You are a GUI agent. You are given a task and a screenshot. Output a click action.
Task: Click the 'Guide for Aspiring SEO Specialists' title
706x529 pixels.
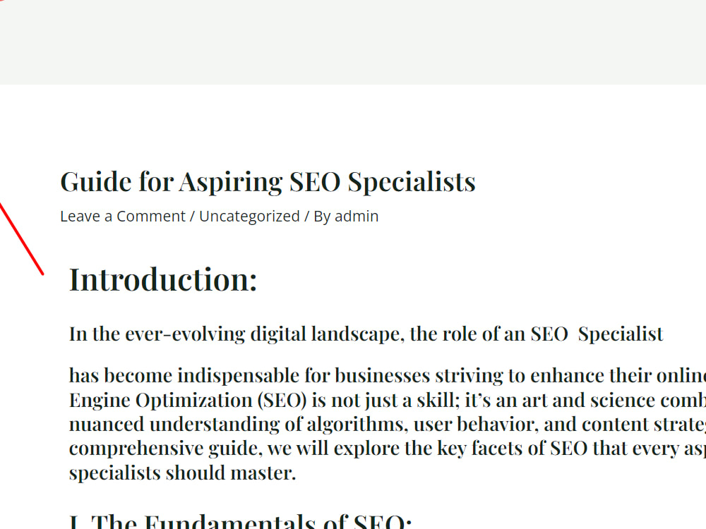click(x=268, y=182)
